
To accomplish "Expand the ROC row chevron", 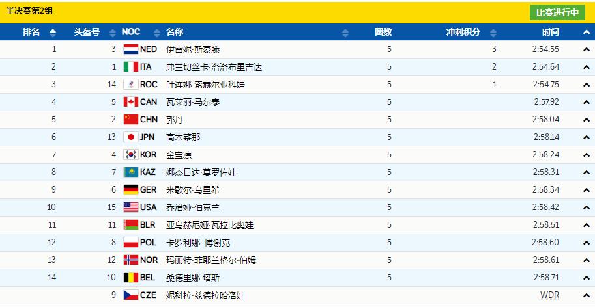I will (587, 85).
